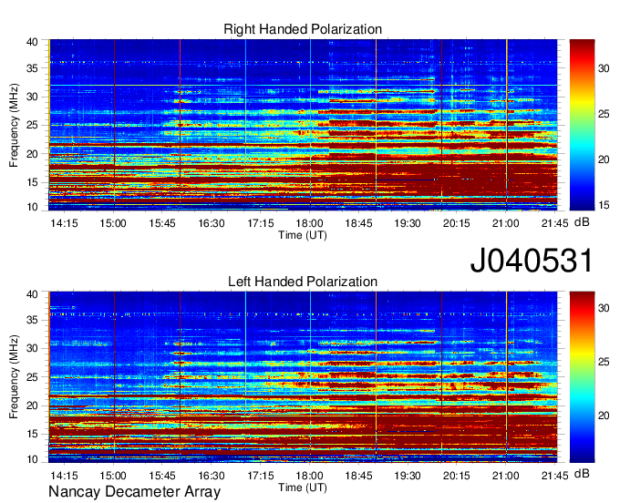Click the 19:30 tick label under the bottom plot
Screen dimensions: 620x503
(x=408, y=476)
